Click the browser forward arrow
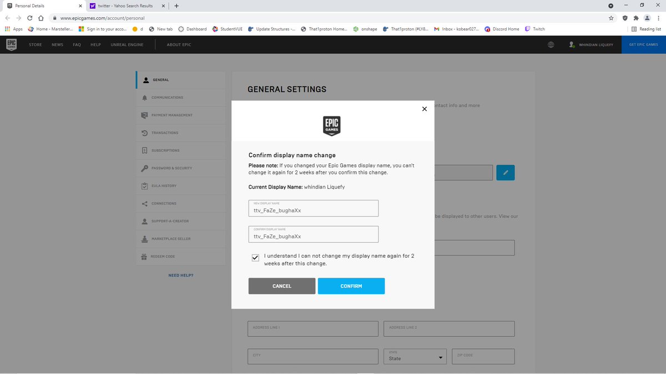Image resolution: width=666 pixels, height=374 pixels. tap(19, 18)
